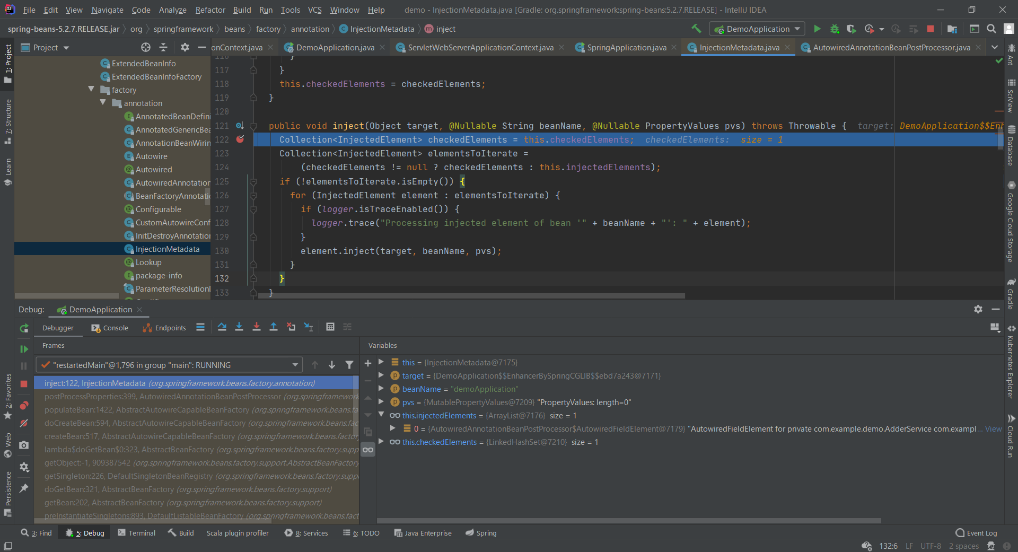Open View Breakpoints double red circle icon
The width and height of the screenshot is (1018, 552).
24,406
